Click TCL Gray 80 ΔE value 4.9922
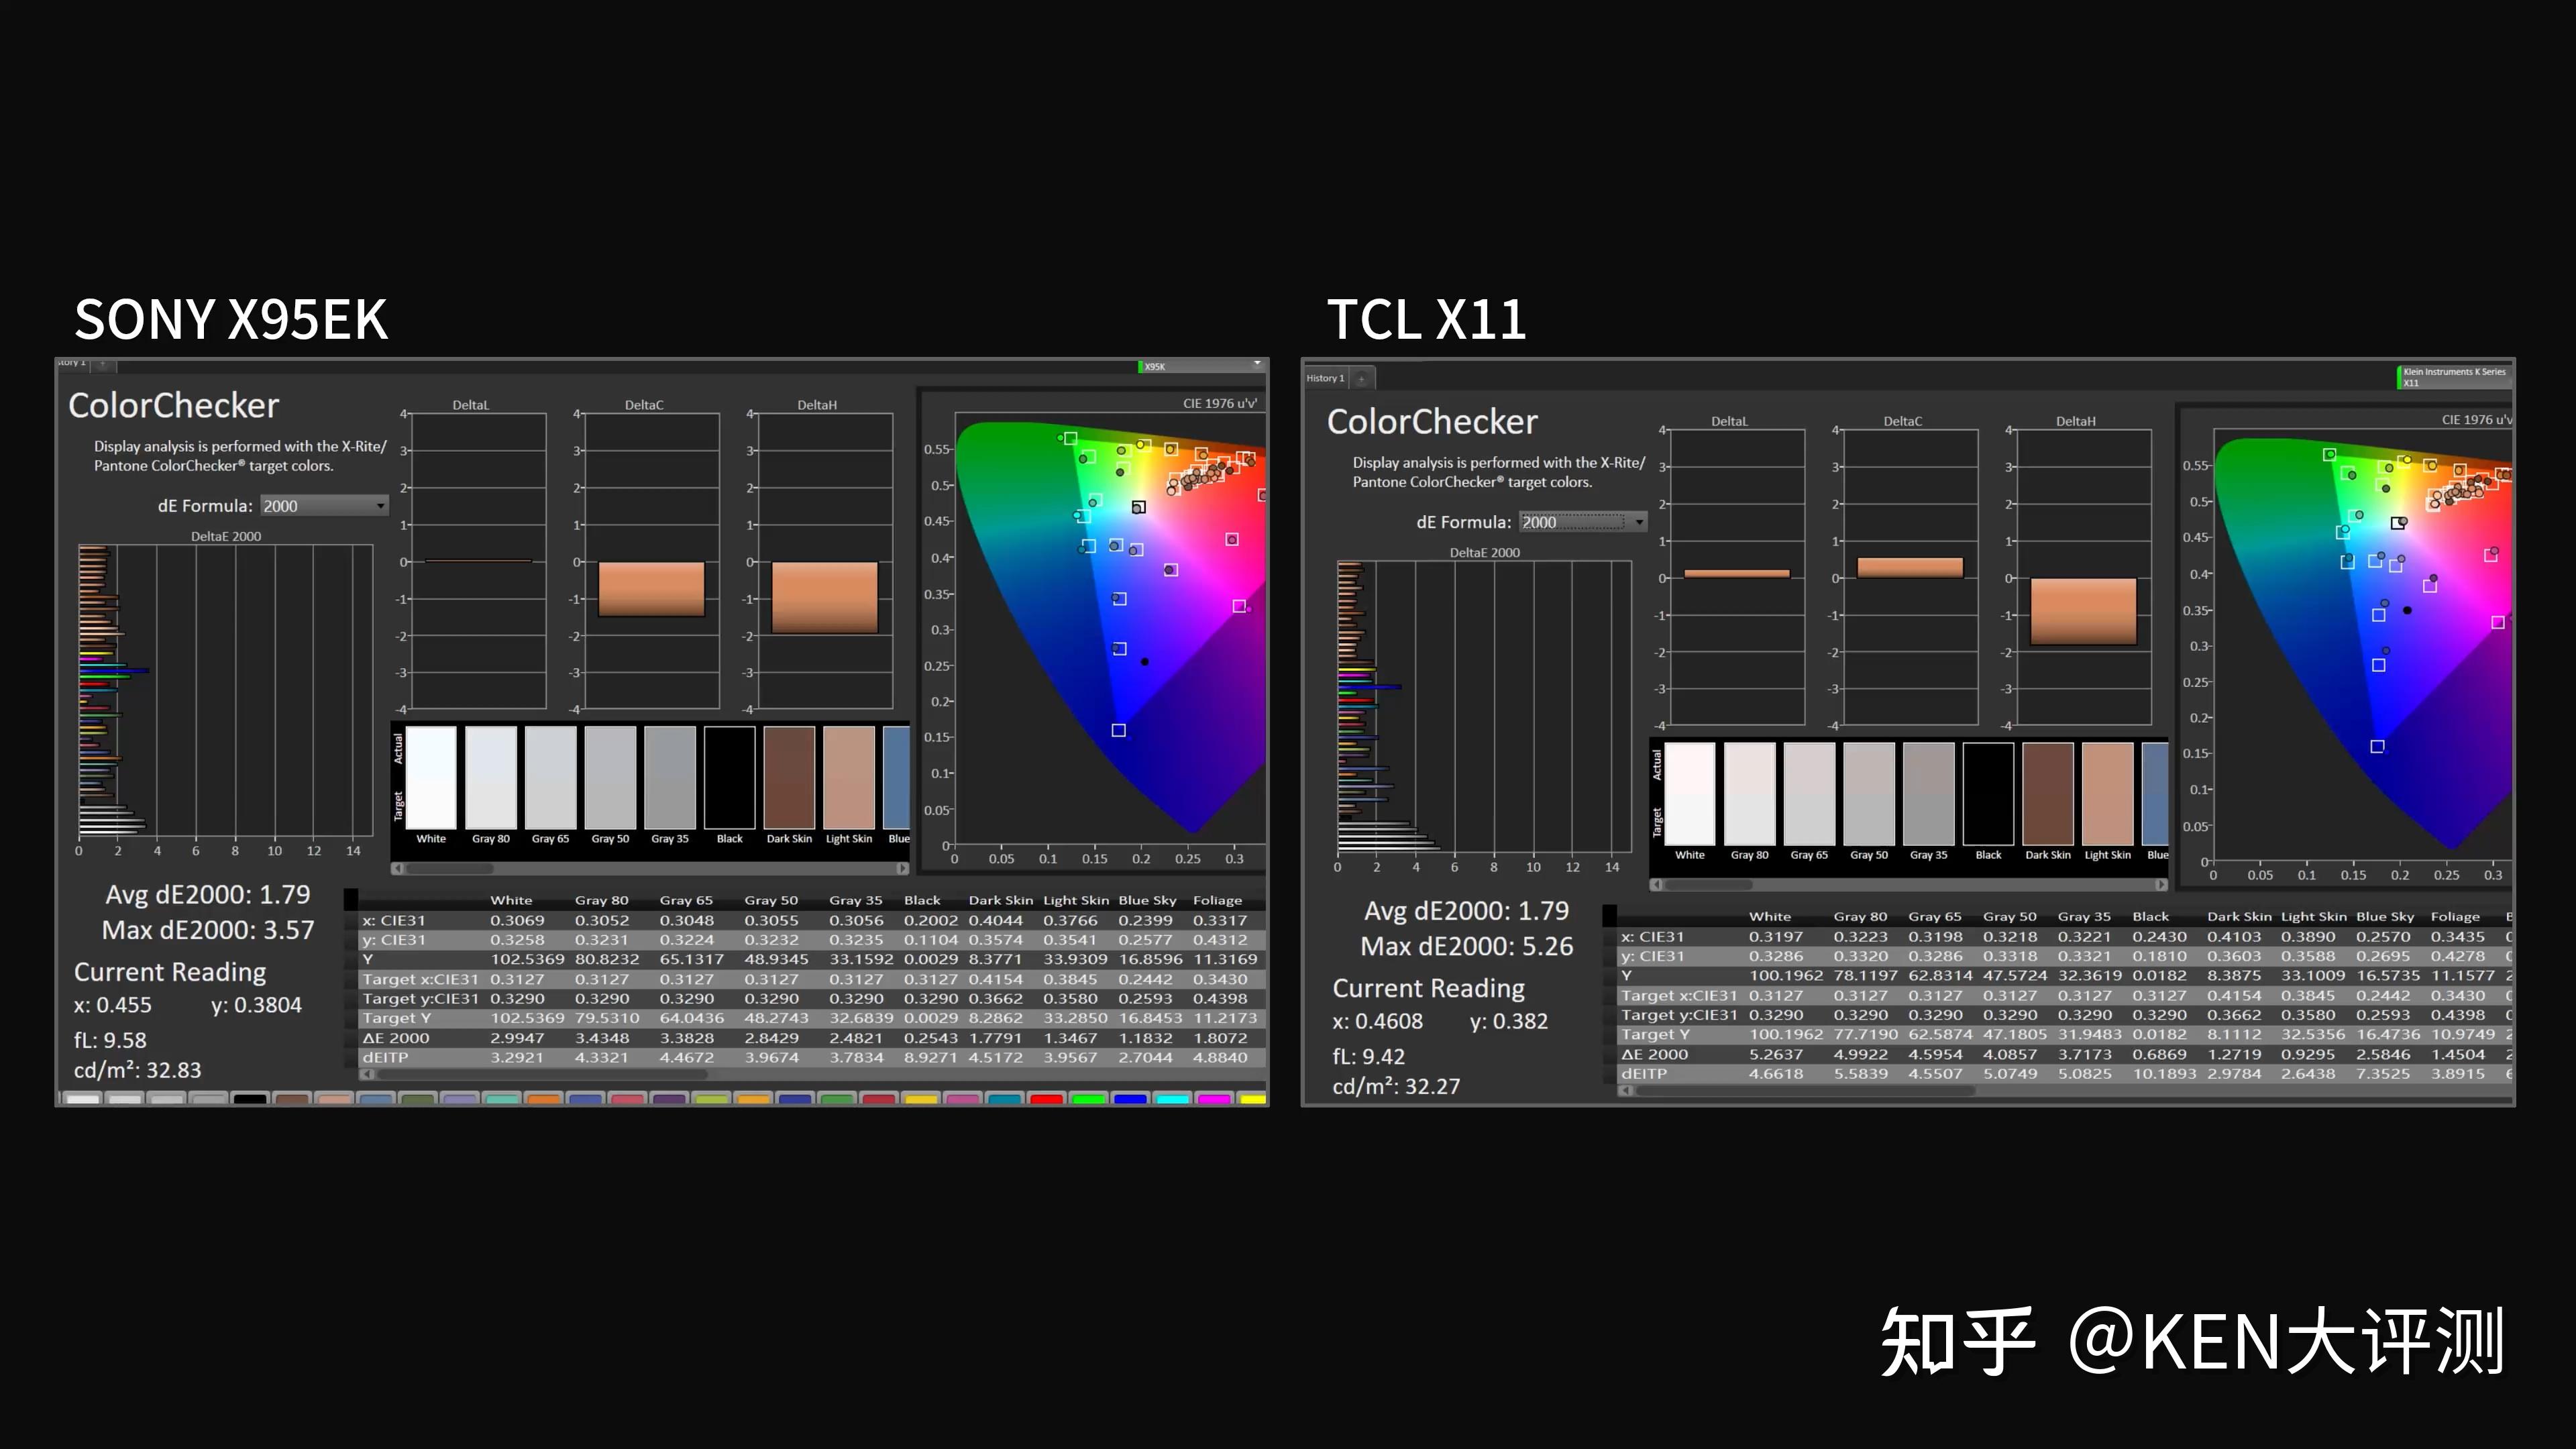 click(x=1861, y=1054)
